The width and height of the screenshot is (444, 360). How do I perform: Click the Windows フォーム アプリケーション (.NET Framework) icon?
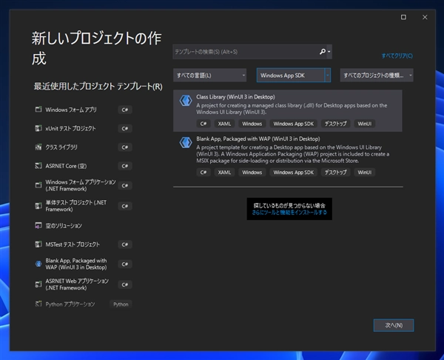38,185
